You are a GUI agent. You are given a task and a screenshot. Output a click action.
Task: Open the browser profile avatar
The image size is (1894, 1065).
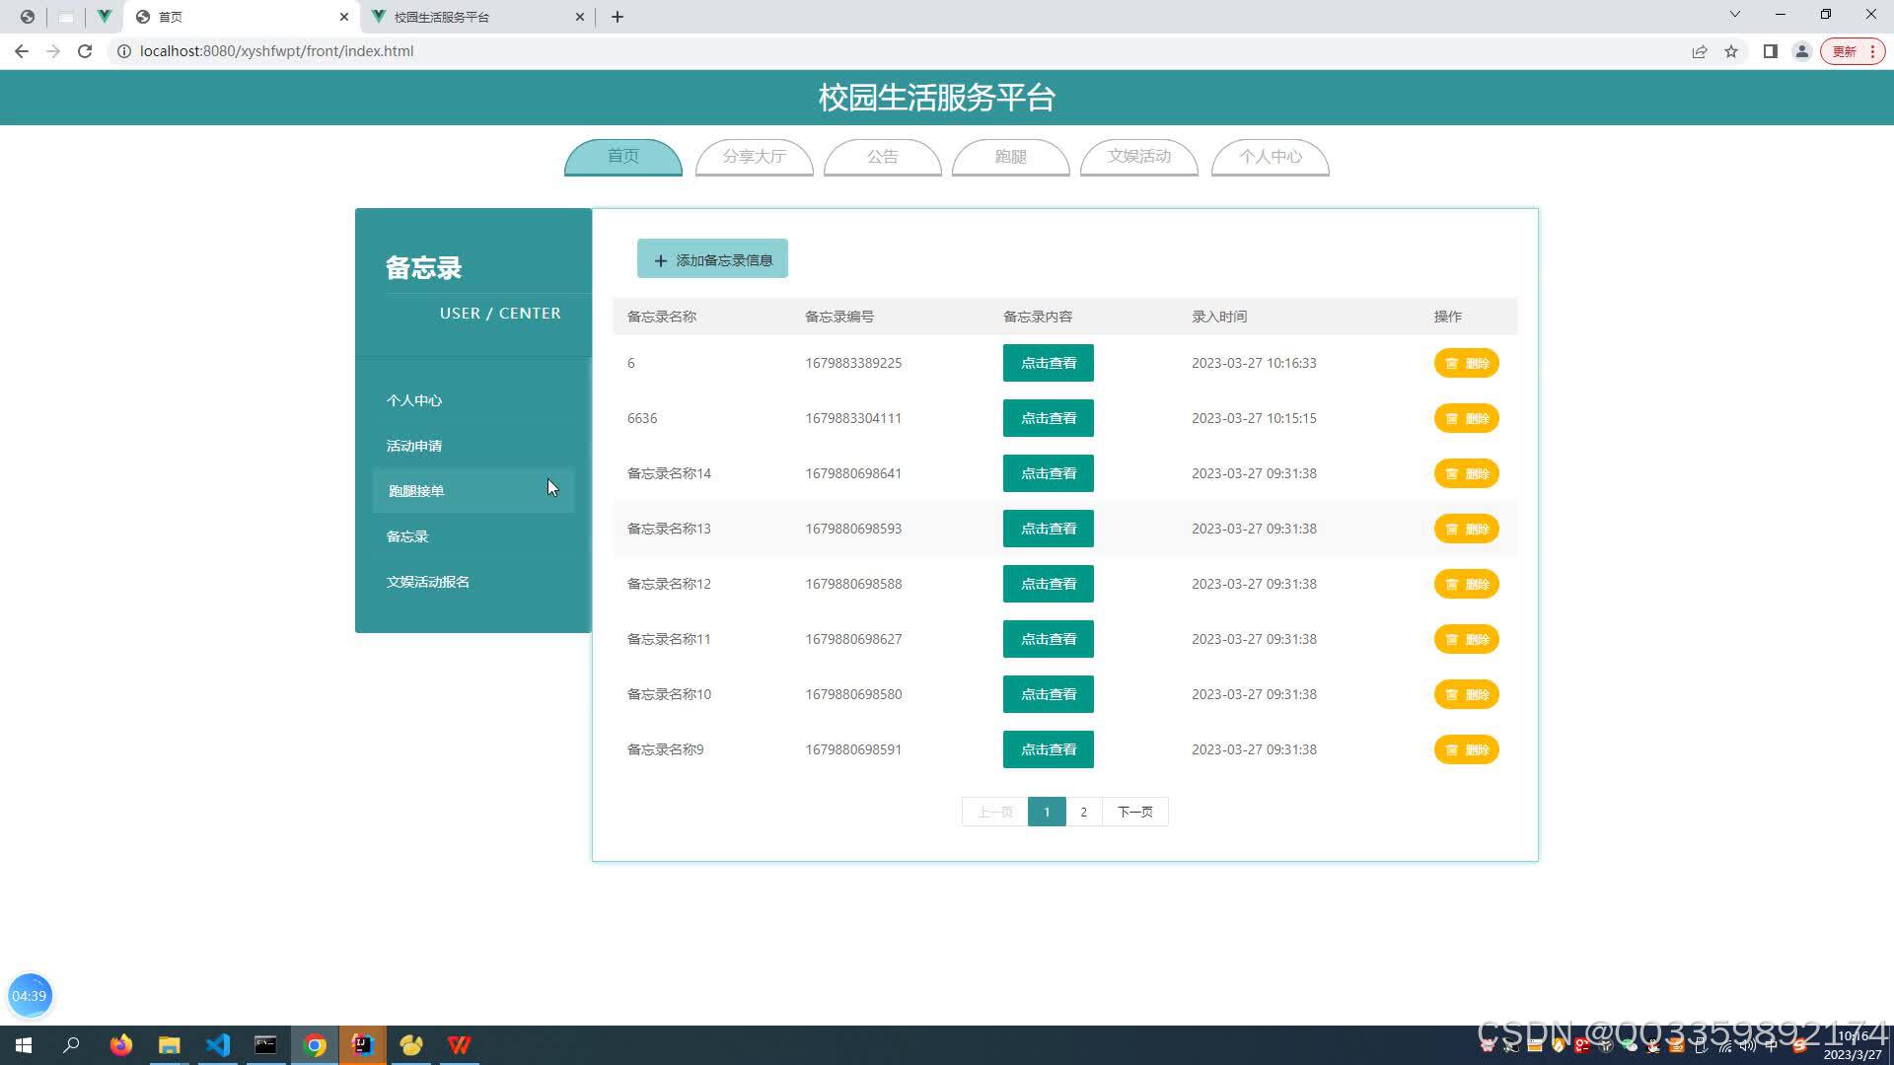1802,51
